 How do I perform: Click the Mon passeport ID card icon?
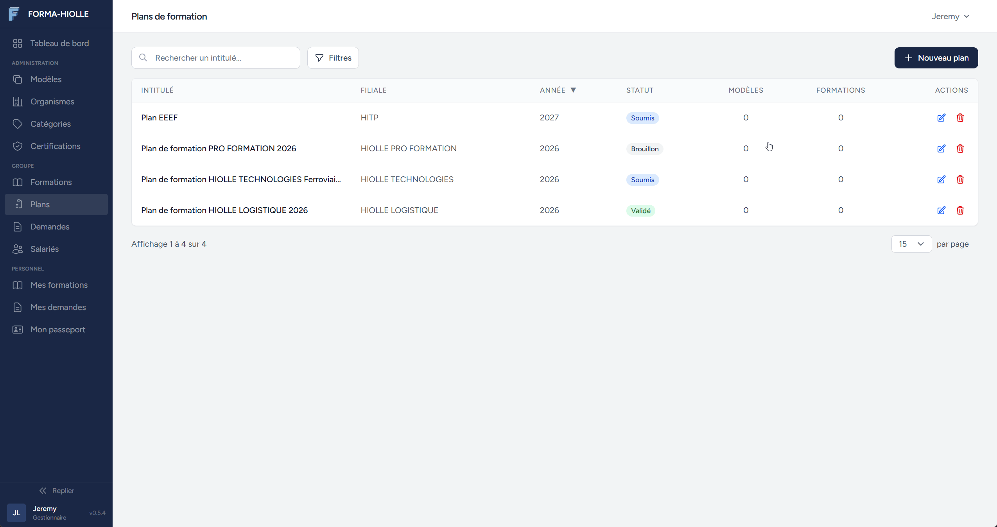18,330
